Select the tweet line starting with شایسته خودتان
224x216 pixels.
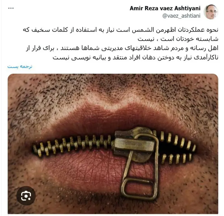click(x=178, y=39)
